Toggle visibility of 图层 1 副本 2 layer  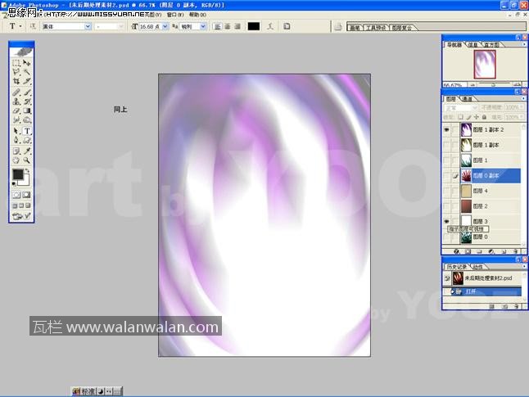tap(446, 129)
